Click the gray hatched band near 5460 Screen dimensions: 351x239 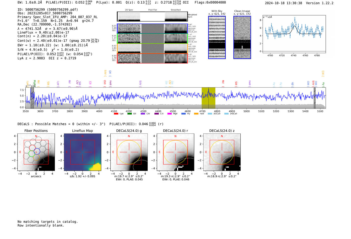pos(315,98)
